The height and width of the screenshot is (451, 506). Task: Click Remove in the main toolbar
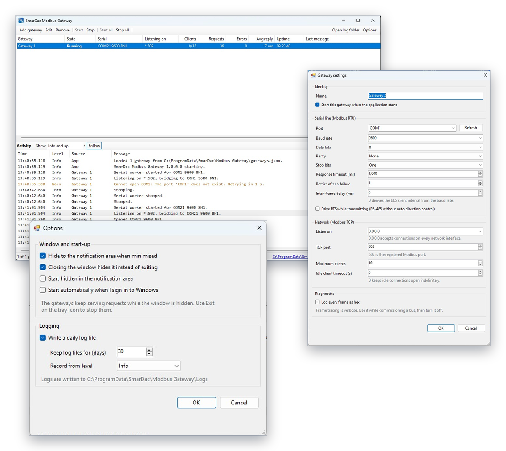click(63, 30)
